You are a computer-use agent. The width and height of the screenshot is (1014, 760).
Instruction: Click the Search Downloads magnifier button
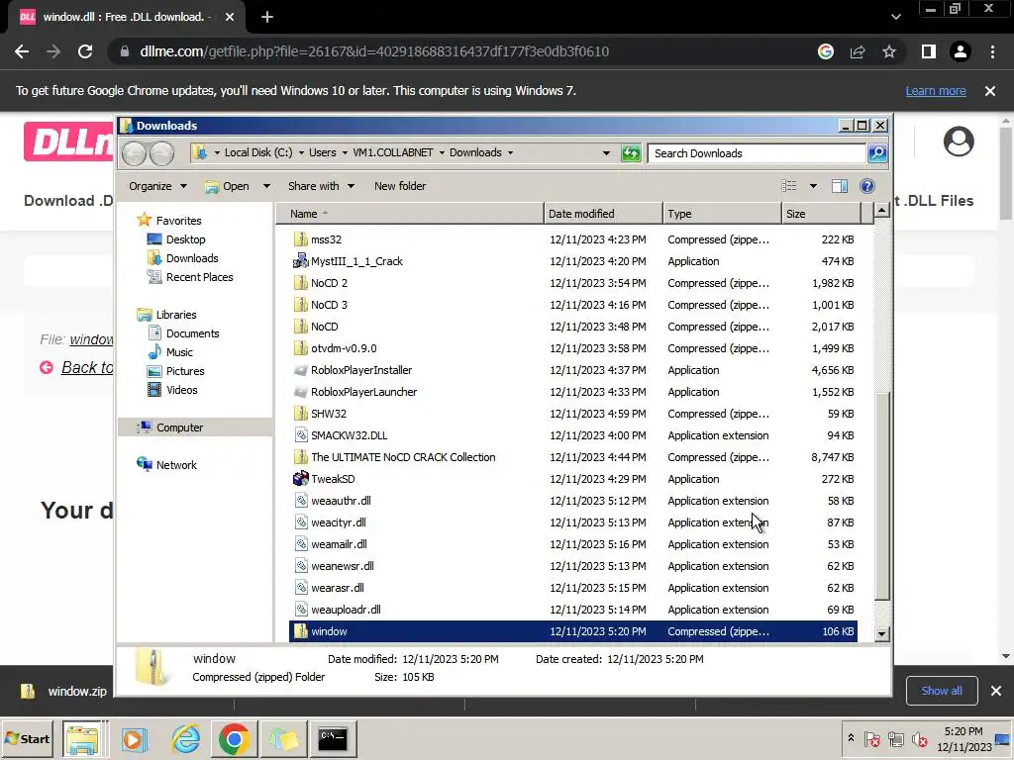tap(877, 153)
